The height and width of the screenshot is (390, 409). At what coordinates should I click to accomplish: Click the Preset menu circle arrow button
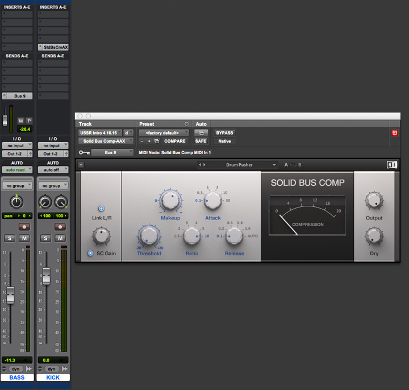pyautogui.click(x=186, y=124)
